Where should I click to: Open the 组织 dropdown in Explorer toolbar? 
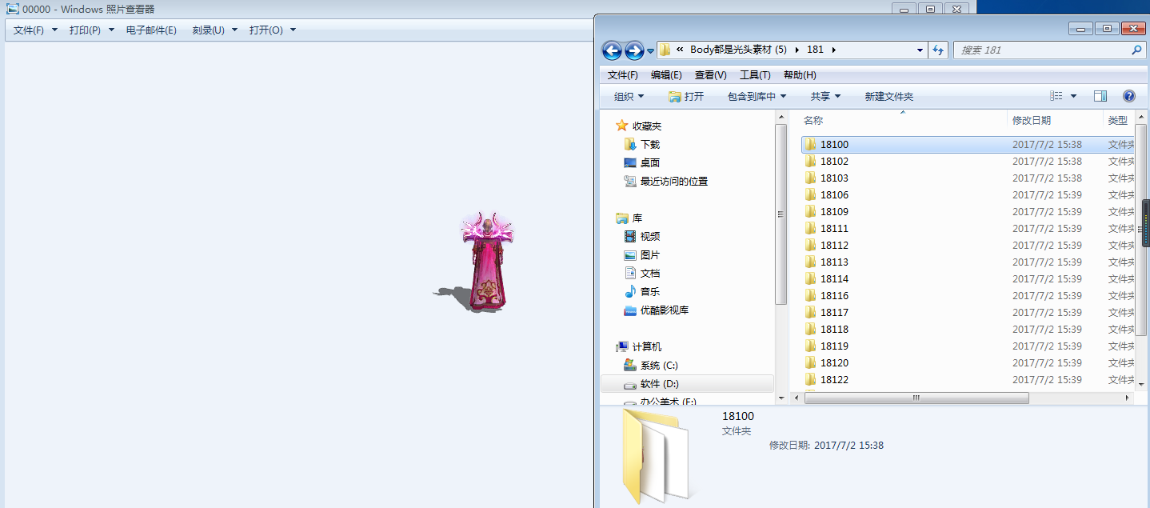(x=629, y=96)
